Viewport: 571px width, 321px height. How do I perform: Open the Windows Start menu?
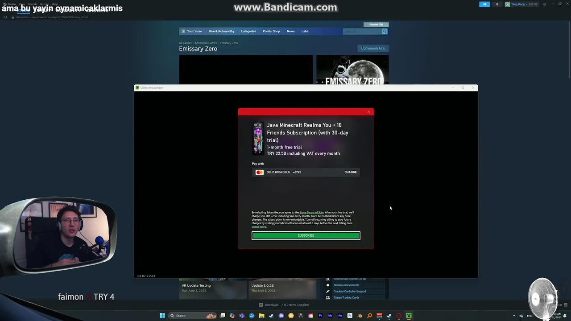(x=162, y=316)
